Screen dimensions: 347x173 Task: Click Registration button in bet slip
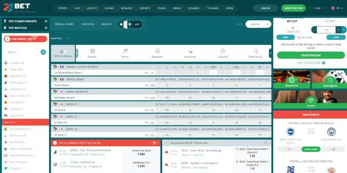click(x=311, y=55)
